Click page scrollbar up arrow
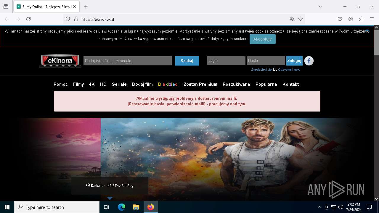 (x=376, y=28)
